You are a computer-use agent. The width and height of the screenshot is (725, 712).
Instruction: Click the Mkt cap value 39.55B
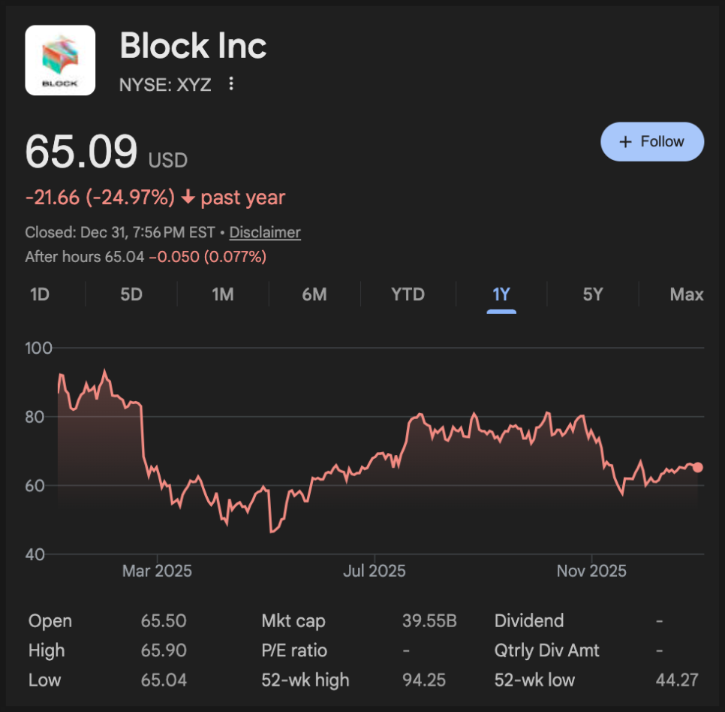click(429, 621)
